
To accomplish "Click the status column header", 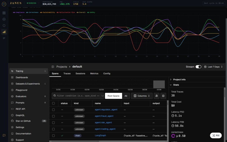I will [x=64, y=103].
